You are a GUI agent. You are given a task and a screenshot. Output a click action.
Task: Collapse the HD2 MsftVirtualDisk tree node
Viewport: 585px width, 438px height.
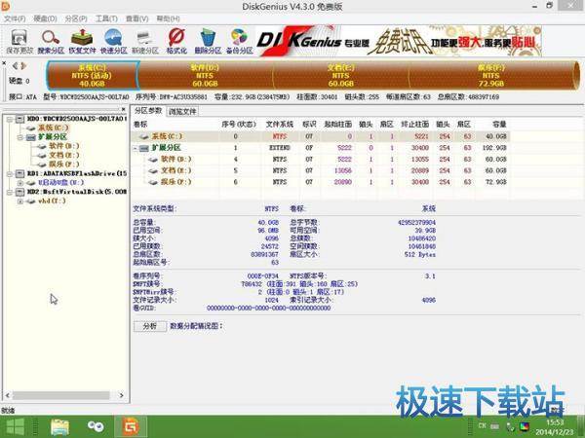tap(10, 192)
